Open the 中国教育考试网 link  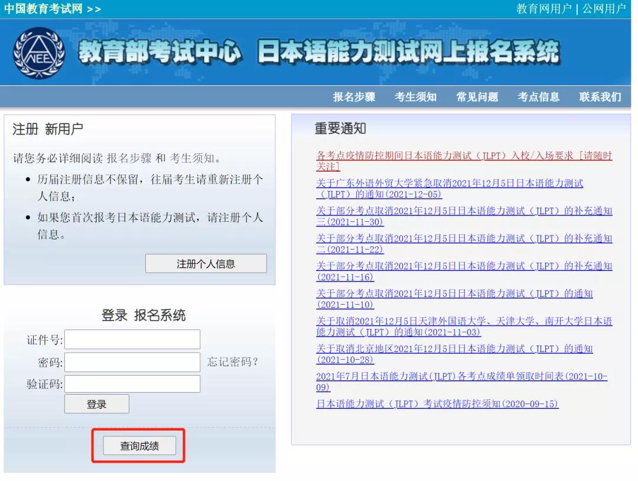[53, 9]
